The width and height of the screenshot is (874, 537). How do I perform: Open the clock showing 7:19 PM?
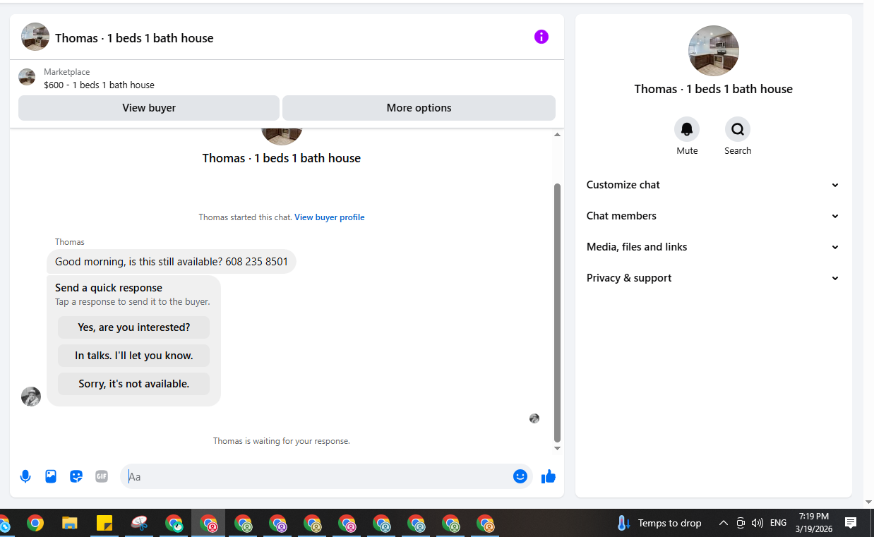pyautogui.click(x=814, y=523)
